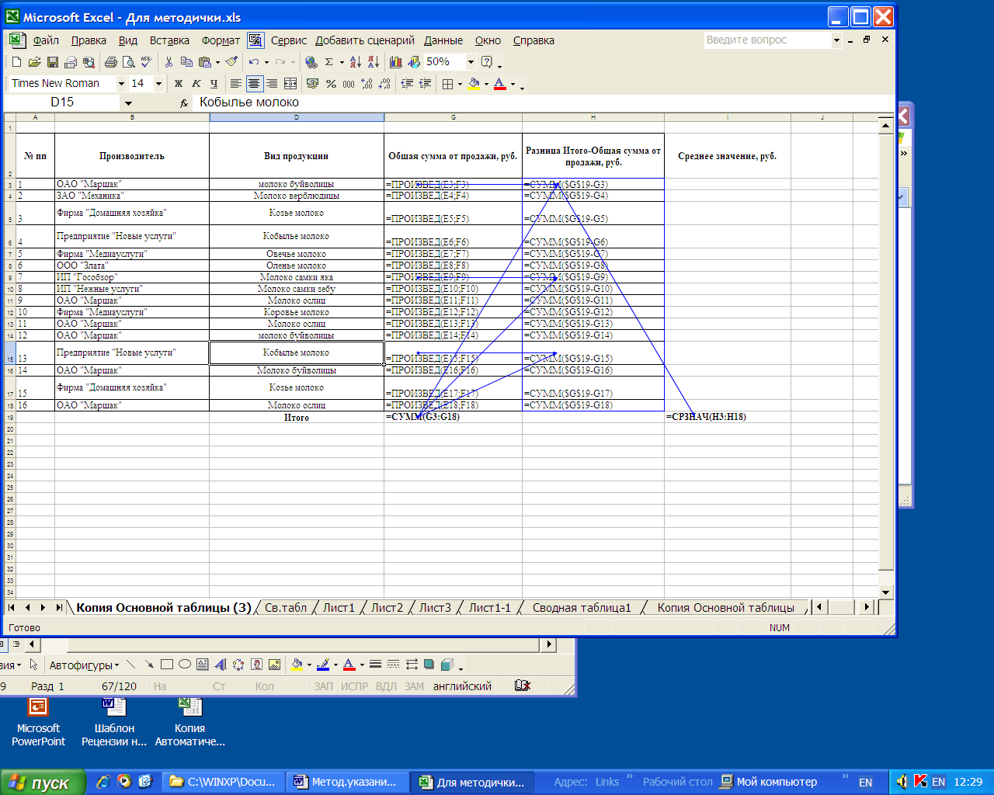Open the Microsoft PowerPoint desktop shortcut
The height and width of the screenshot is (795, 994).
(38, 722)
